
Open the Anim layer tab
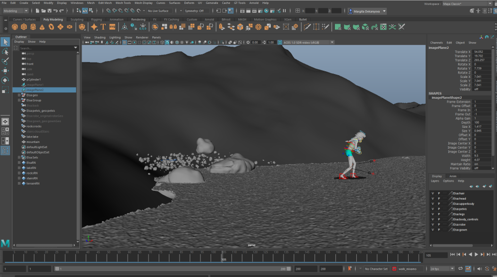coord(452,176)
